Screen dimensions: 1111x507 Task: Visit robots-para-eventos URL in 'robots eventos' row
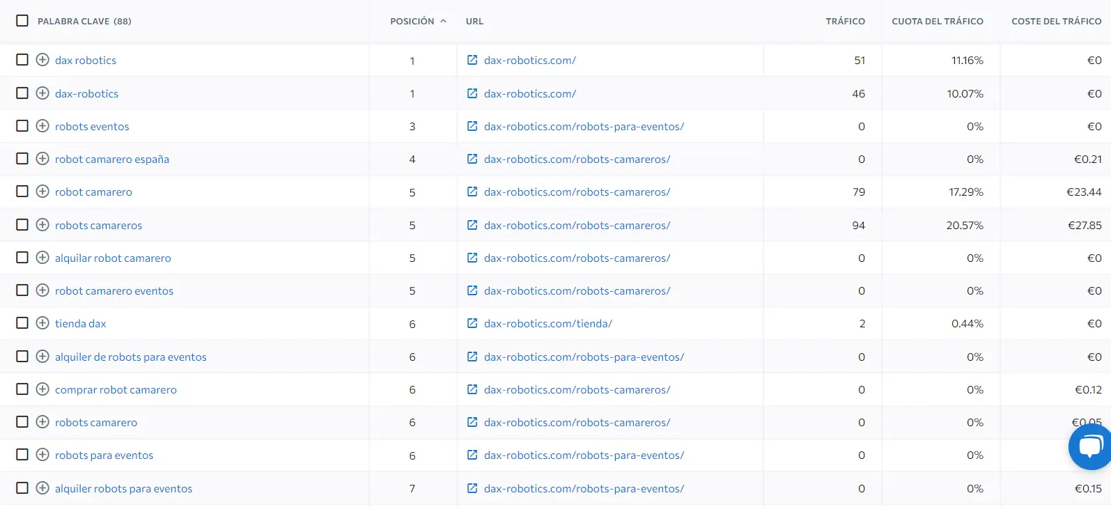[584, 127]
